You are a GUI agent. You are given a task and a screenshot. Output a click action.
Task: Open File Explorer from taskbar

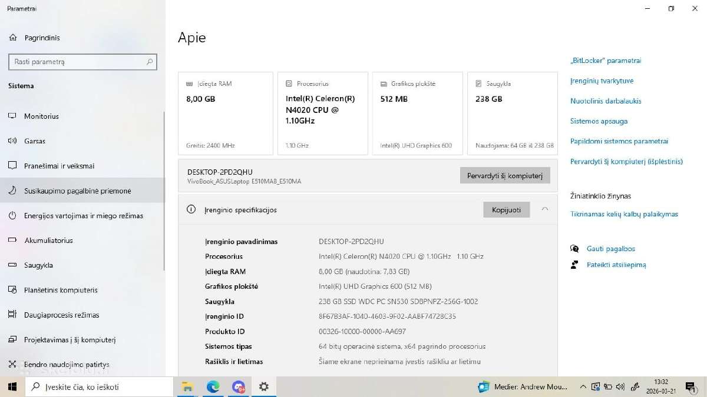pyautogui.click(x=187, y=386)
